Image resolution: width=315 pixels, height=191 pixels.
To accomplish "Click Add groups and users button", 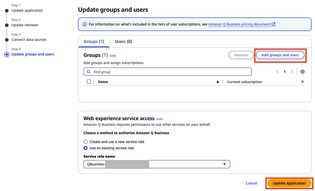I will click(x=280, y=55).
